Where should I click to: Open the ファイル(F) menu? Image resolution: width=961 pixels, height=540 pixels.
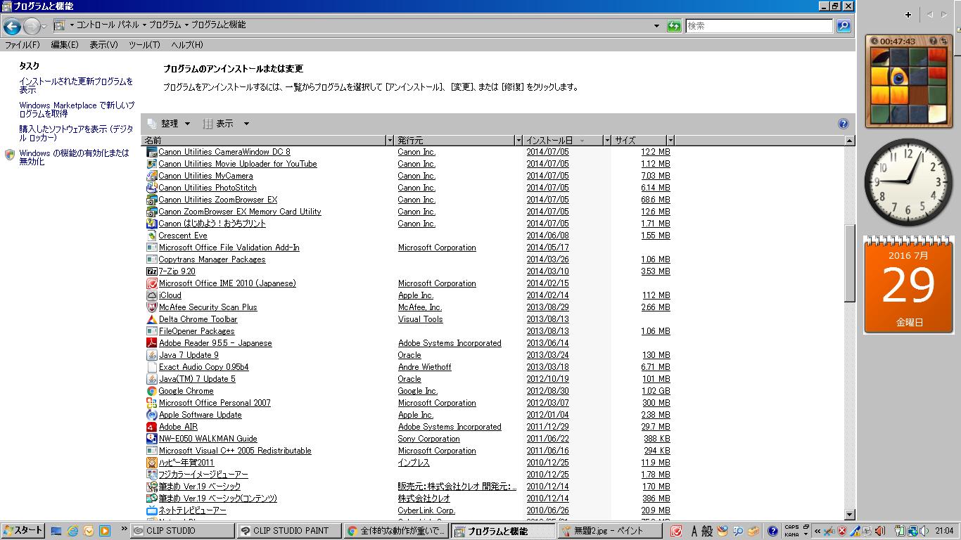point(23,45)
